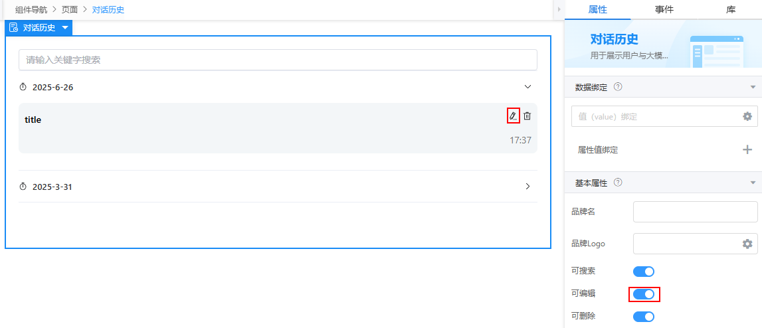Collapse the 数据绑定 section
The width and height of the screenshot is (762, 328).
pyautogui.click(x=753, y=88)
